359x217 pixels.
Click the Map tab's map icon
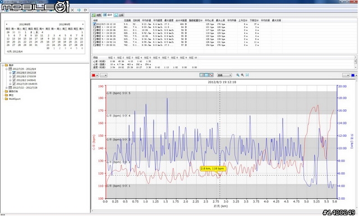coord(94,15)
